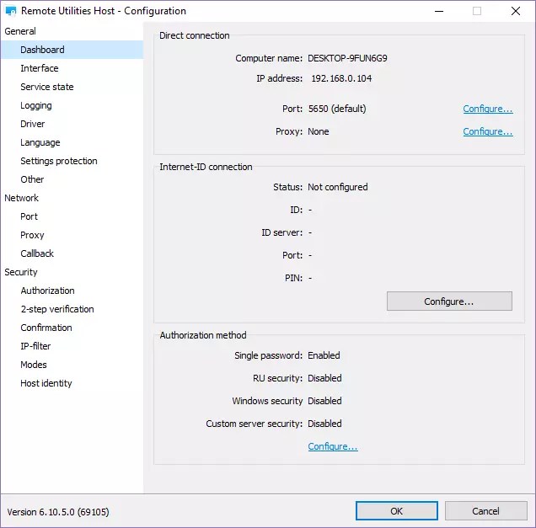Viewport: 536px width, 528px height.
Task: Click the Single password Enabled value
Action: click(324, 355)
